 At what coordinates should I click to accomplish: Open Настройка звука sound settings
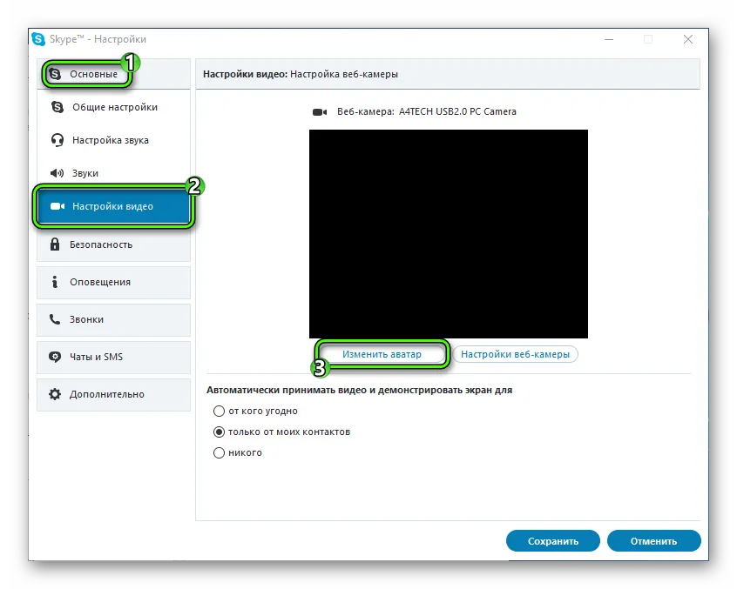(113, 140)
